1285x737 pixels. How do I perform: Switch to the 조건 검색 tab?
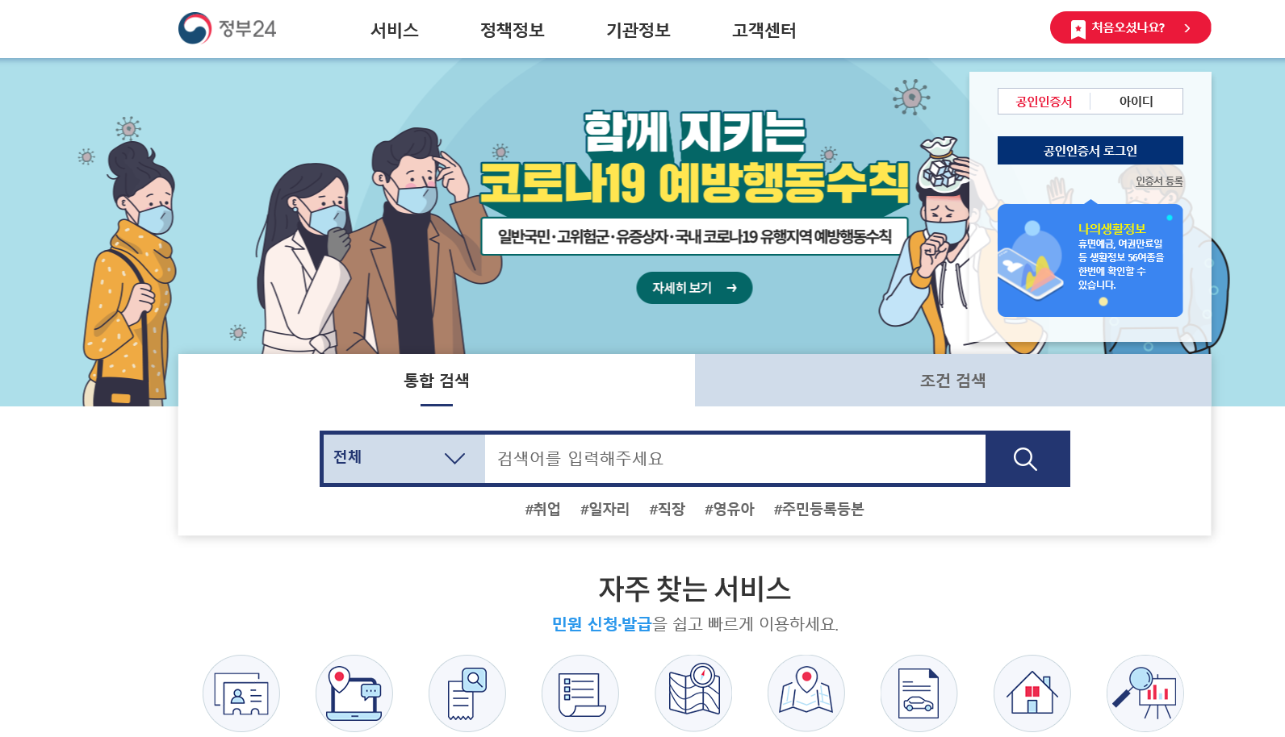(953, 381)
